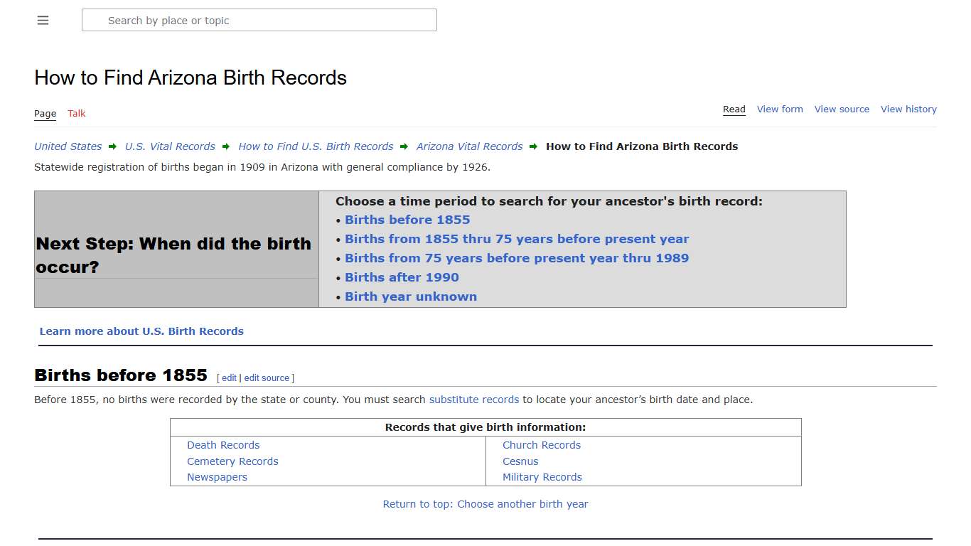The width and height of the screenshot is (971, 546).
Task: Click Return to top: Choose another birth year
Action: (x=485, y=503)
